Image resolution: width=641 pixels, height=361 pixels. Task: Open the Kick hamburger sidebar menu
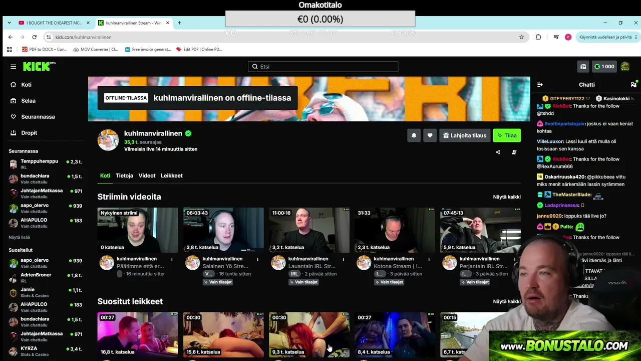13,67
